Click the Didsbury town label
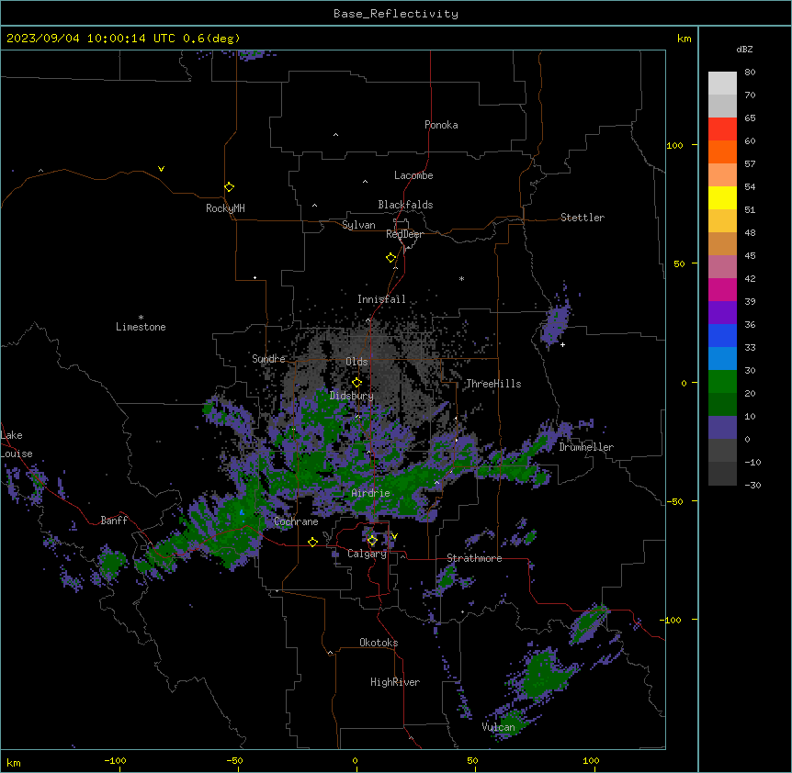The height and width of the screenshot is (773, 792). (x=351, y=396)
